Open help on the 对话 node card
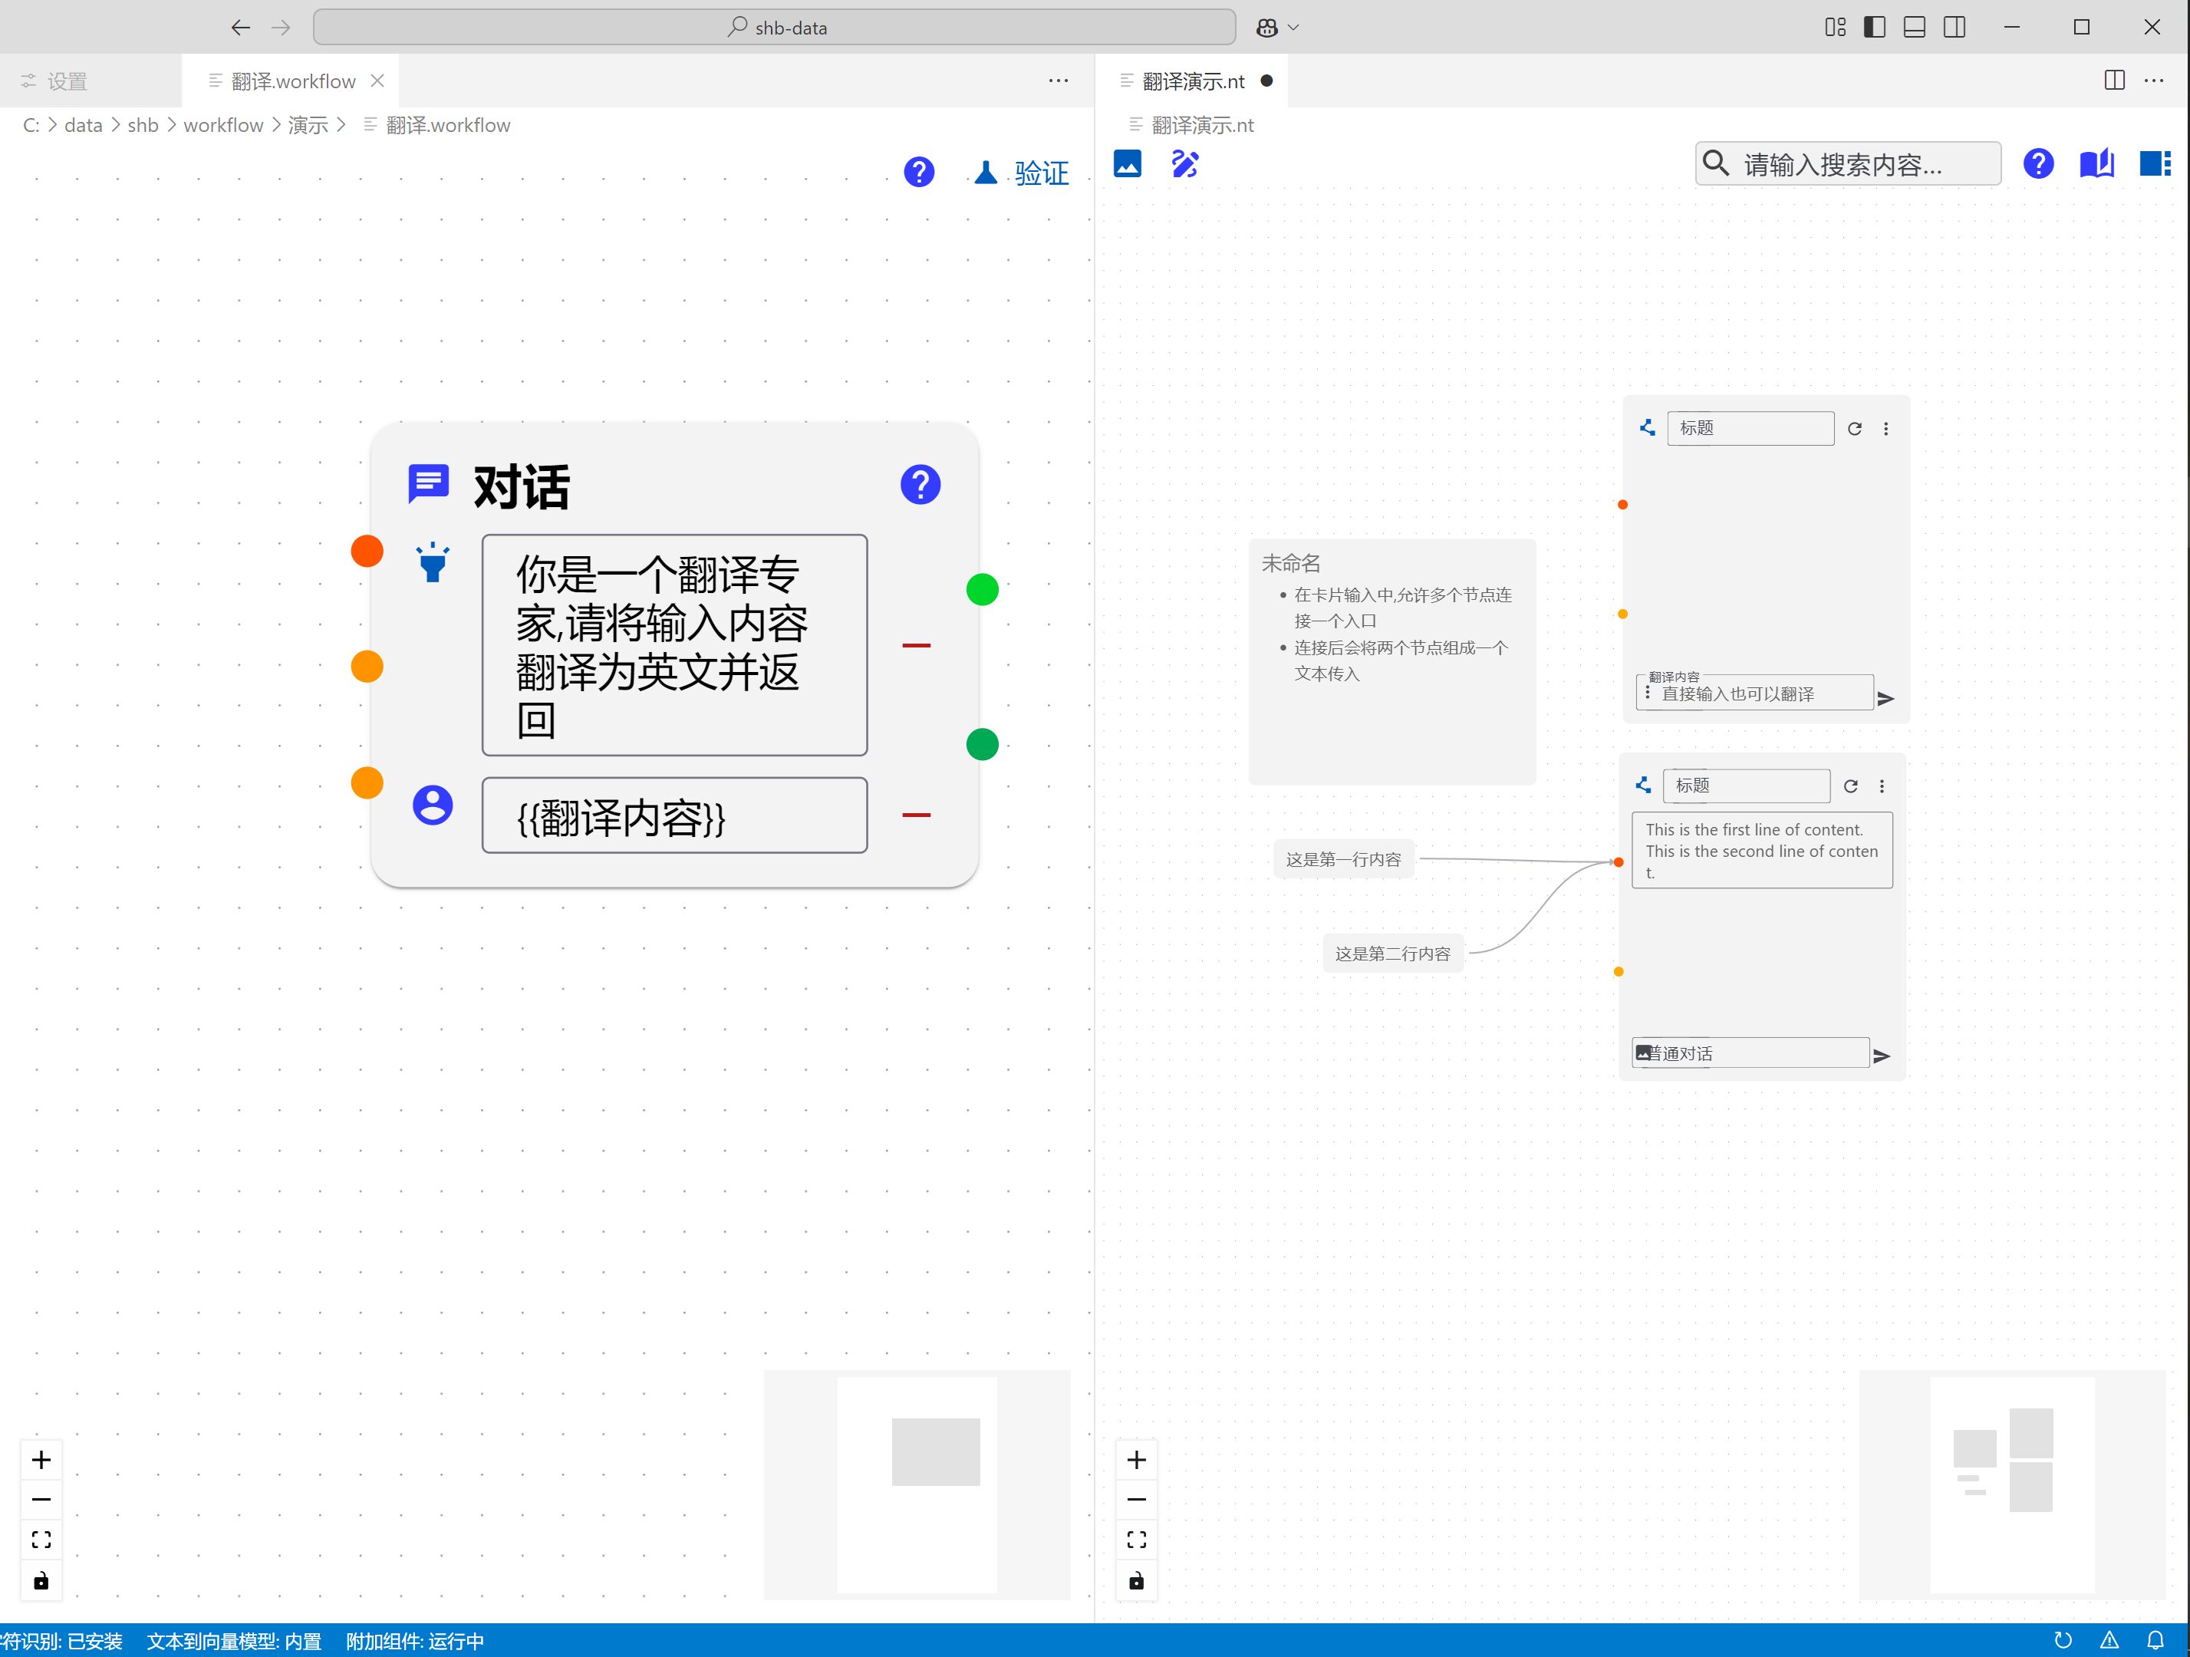The width and height of the screenshot is (2190, 1657). 920,485
